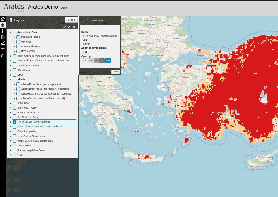
Task: Enable the Countries layer checkbox
Action: coord(18,42)
